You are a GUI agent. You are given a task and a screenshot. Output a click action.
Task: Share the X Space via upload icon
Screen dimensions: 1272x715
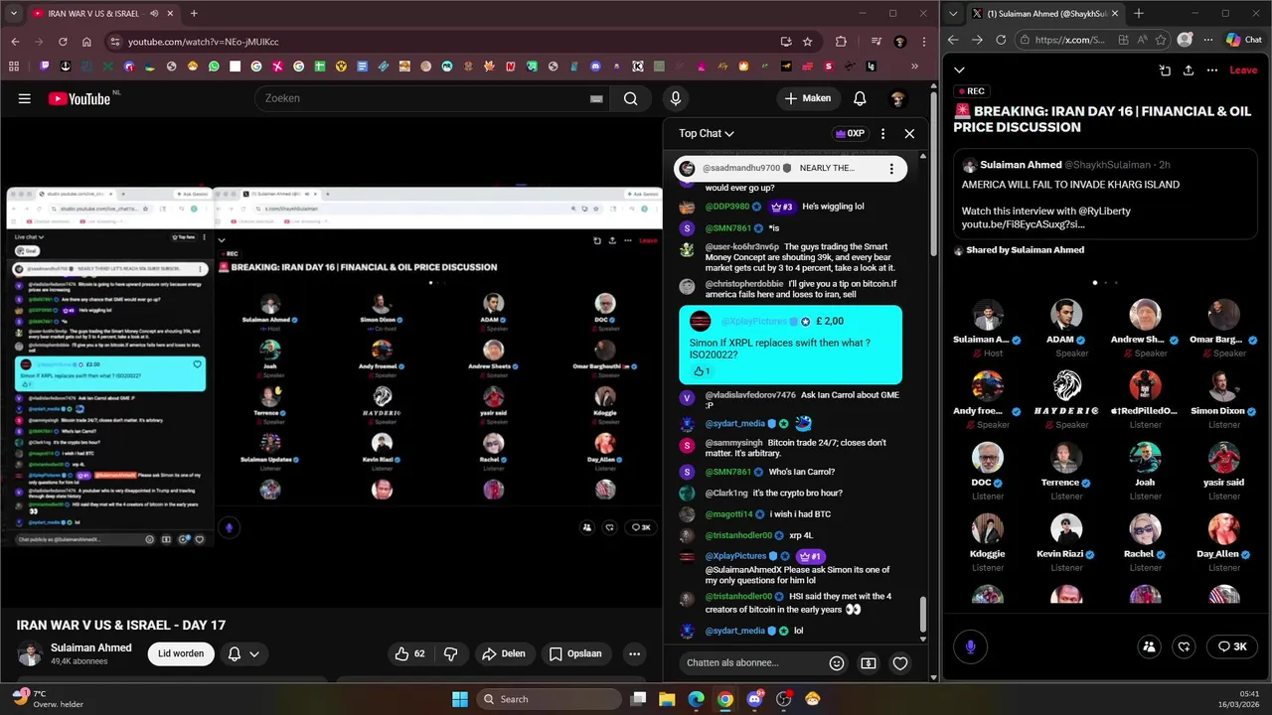pyautogui.click(x=1189, y=71)
